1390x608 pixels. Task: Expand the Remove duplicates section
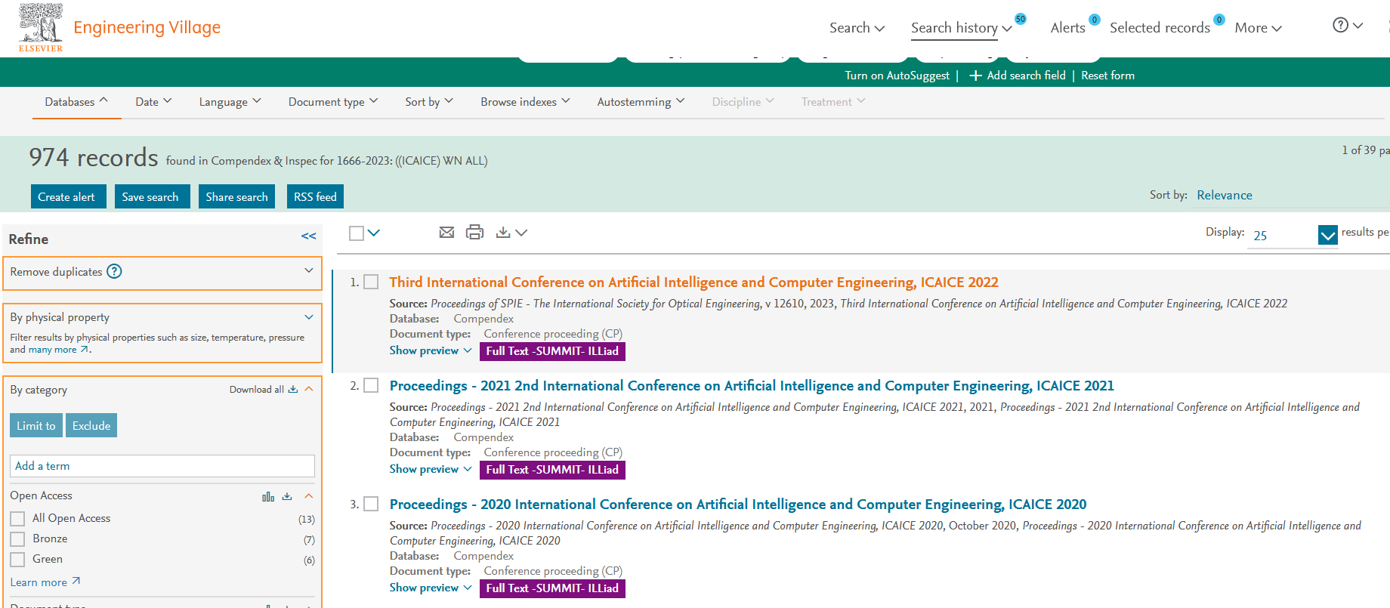(308, 270)
